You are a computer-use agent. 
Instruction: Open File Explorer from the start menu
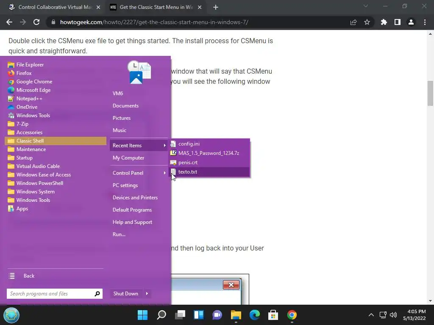pyautogui.click(x=56, y=65)
